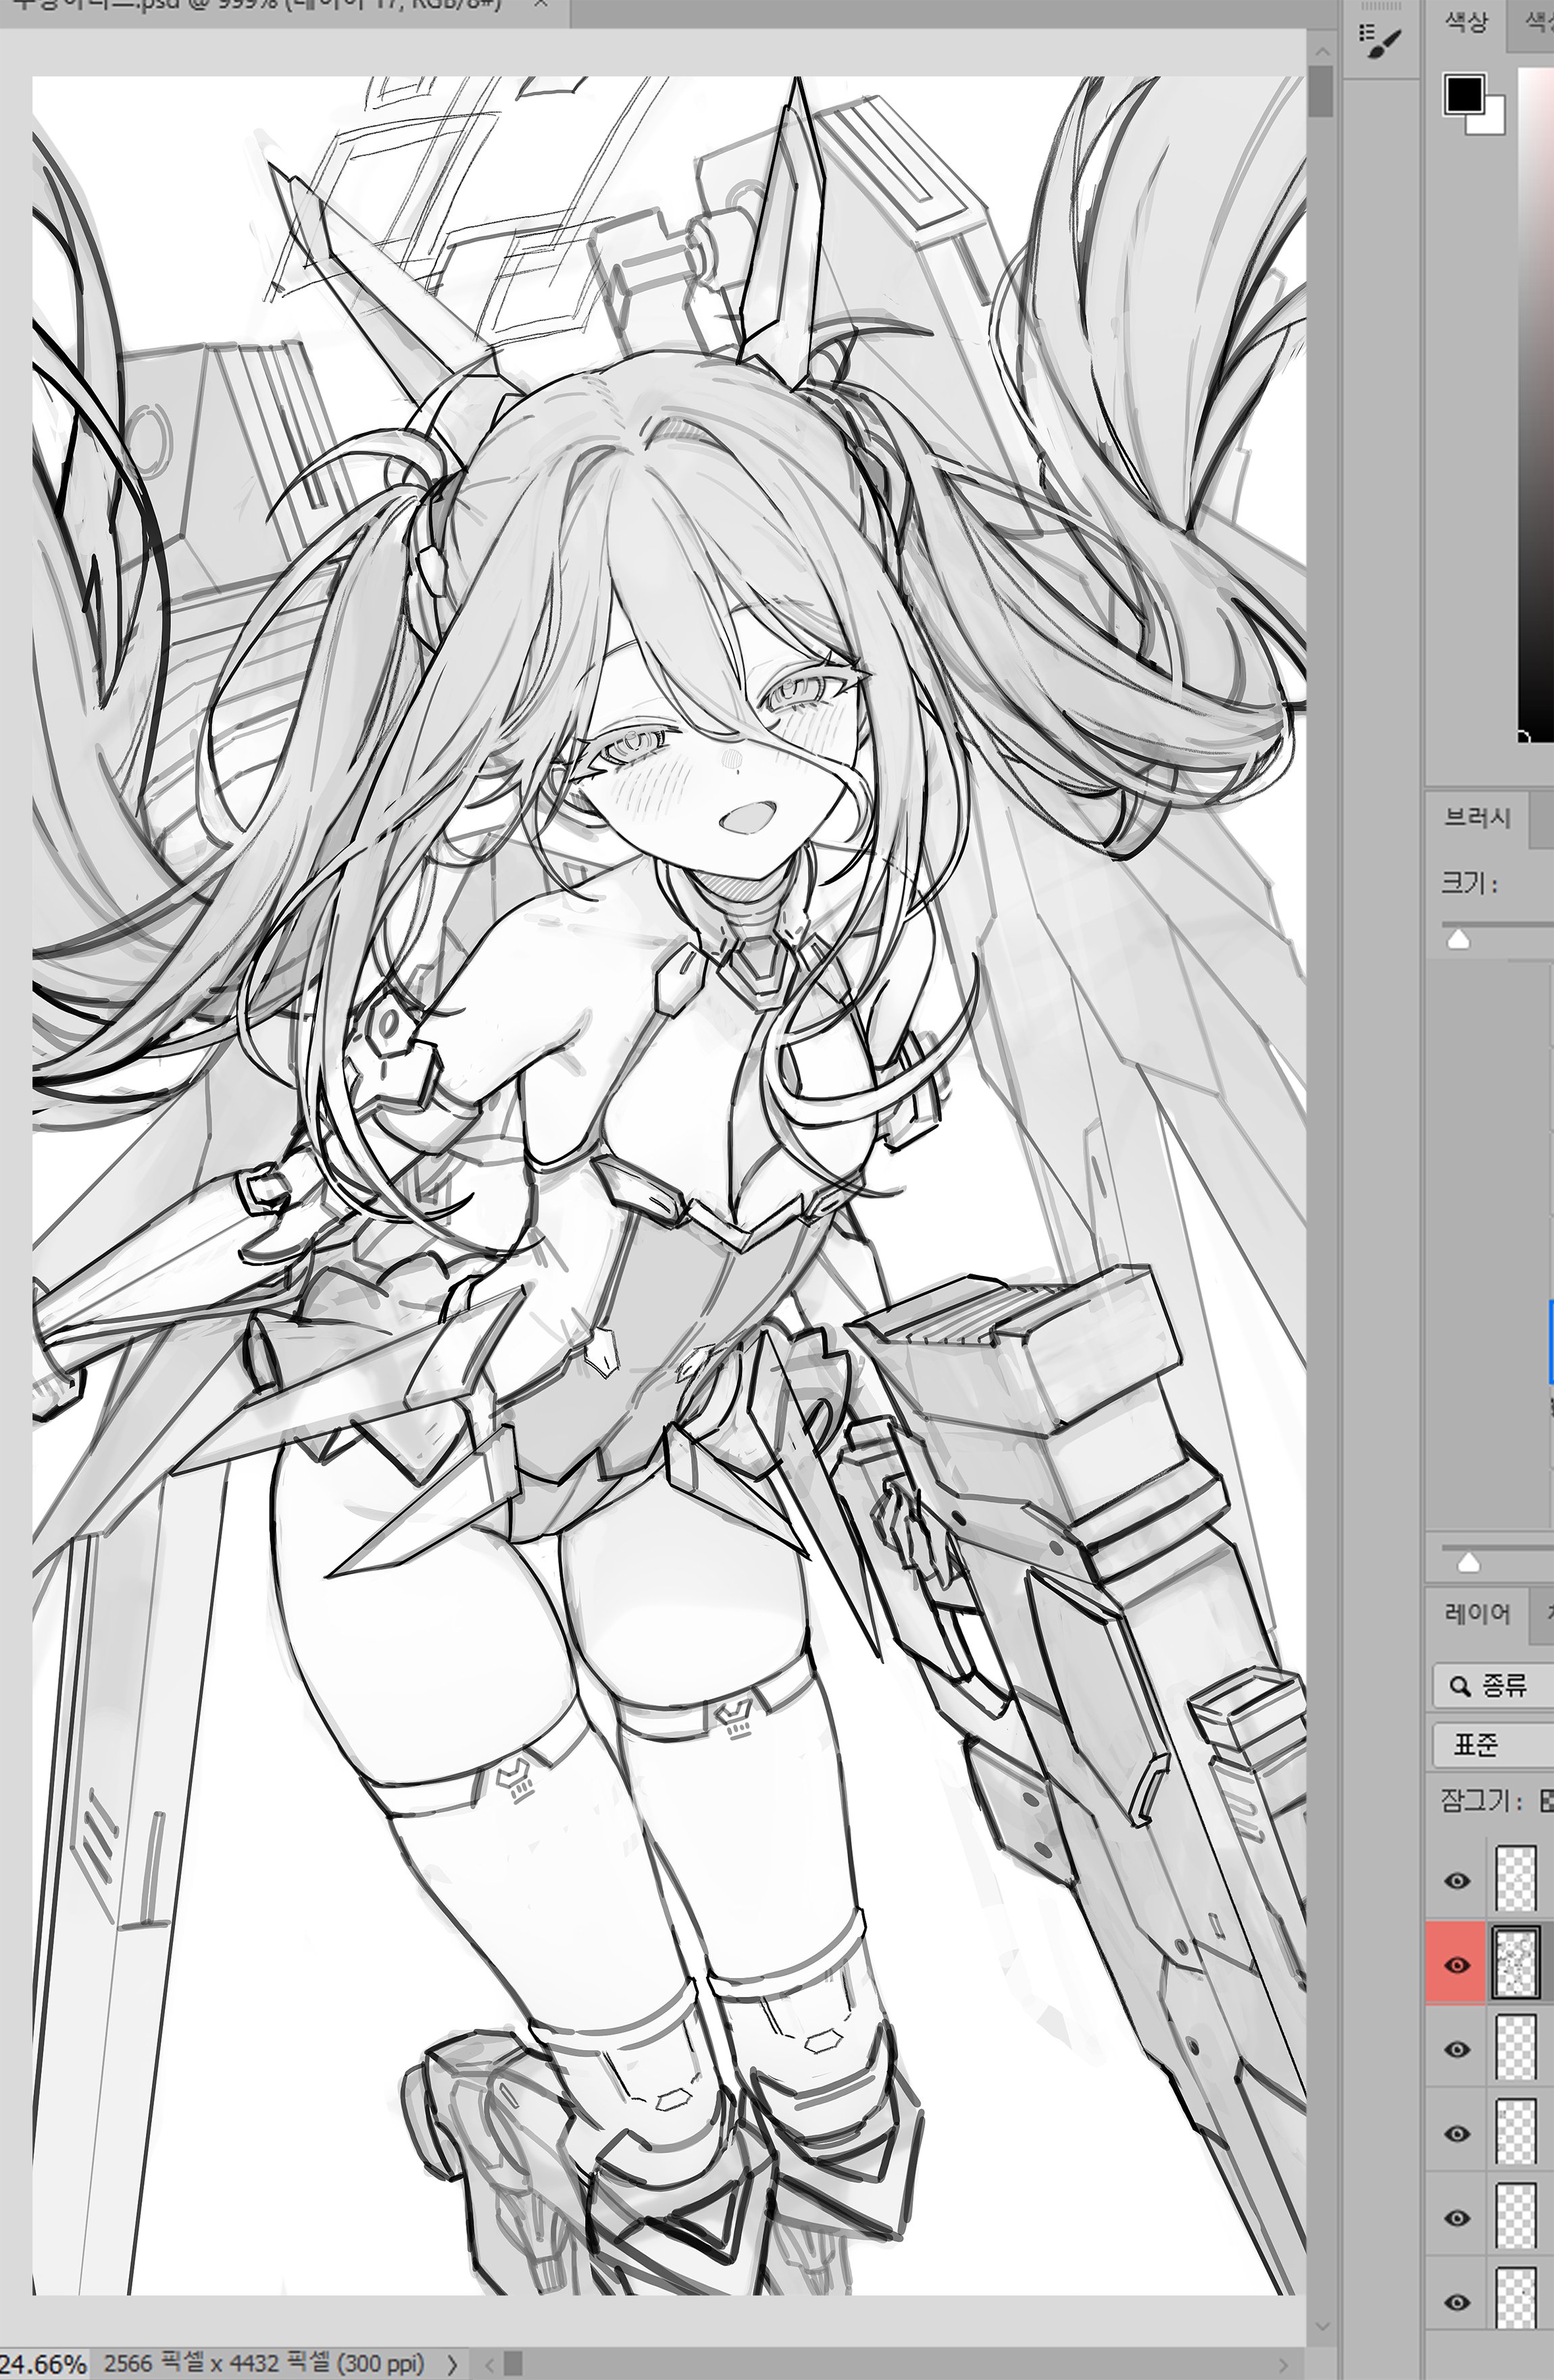Click the black foreground color swatch
The height and width of the screenshot is (2380, 1554).
[1464, 95]
